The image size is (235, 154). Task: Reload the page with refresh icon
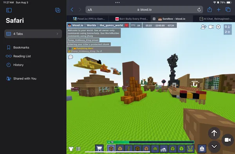pyautogui.click(x=199, y=10)
